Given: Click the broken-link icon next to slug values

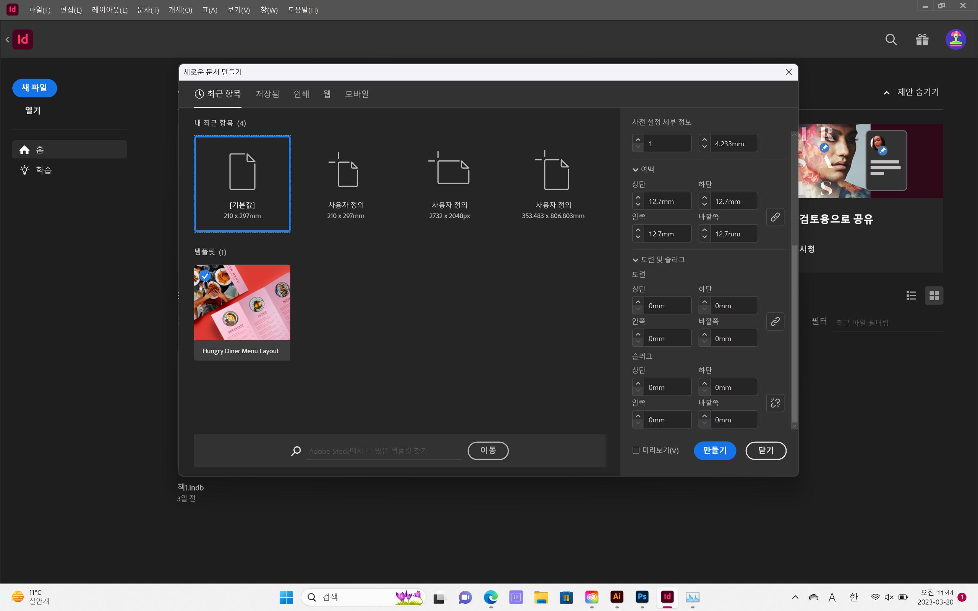Looking at the screenshot, I should click(x=776, y=403).
